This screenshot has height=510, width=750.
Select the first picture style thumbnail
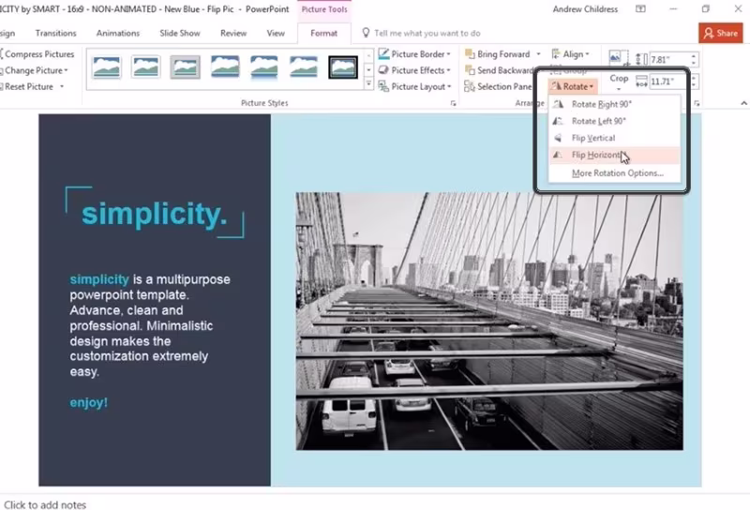pos(107,67)
